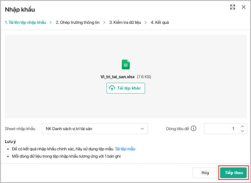Open the Tải tệp mẫu link

point(125,149)
